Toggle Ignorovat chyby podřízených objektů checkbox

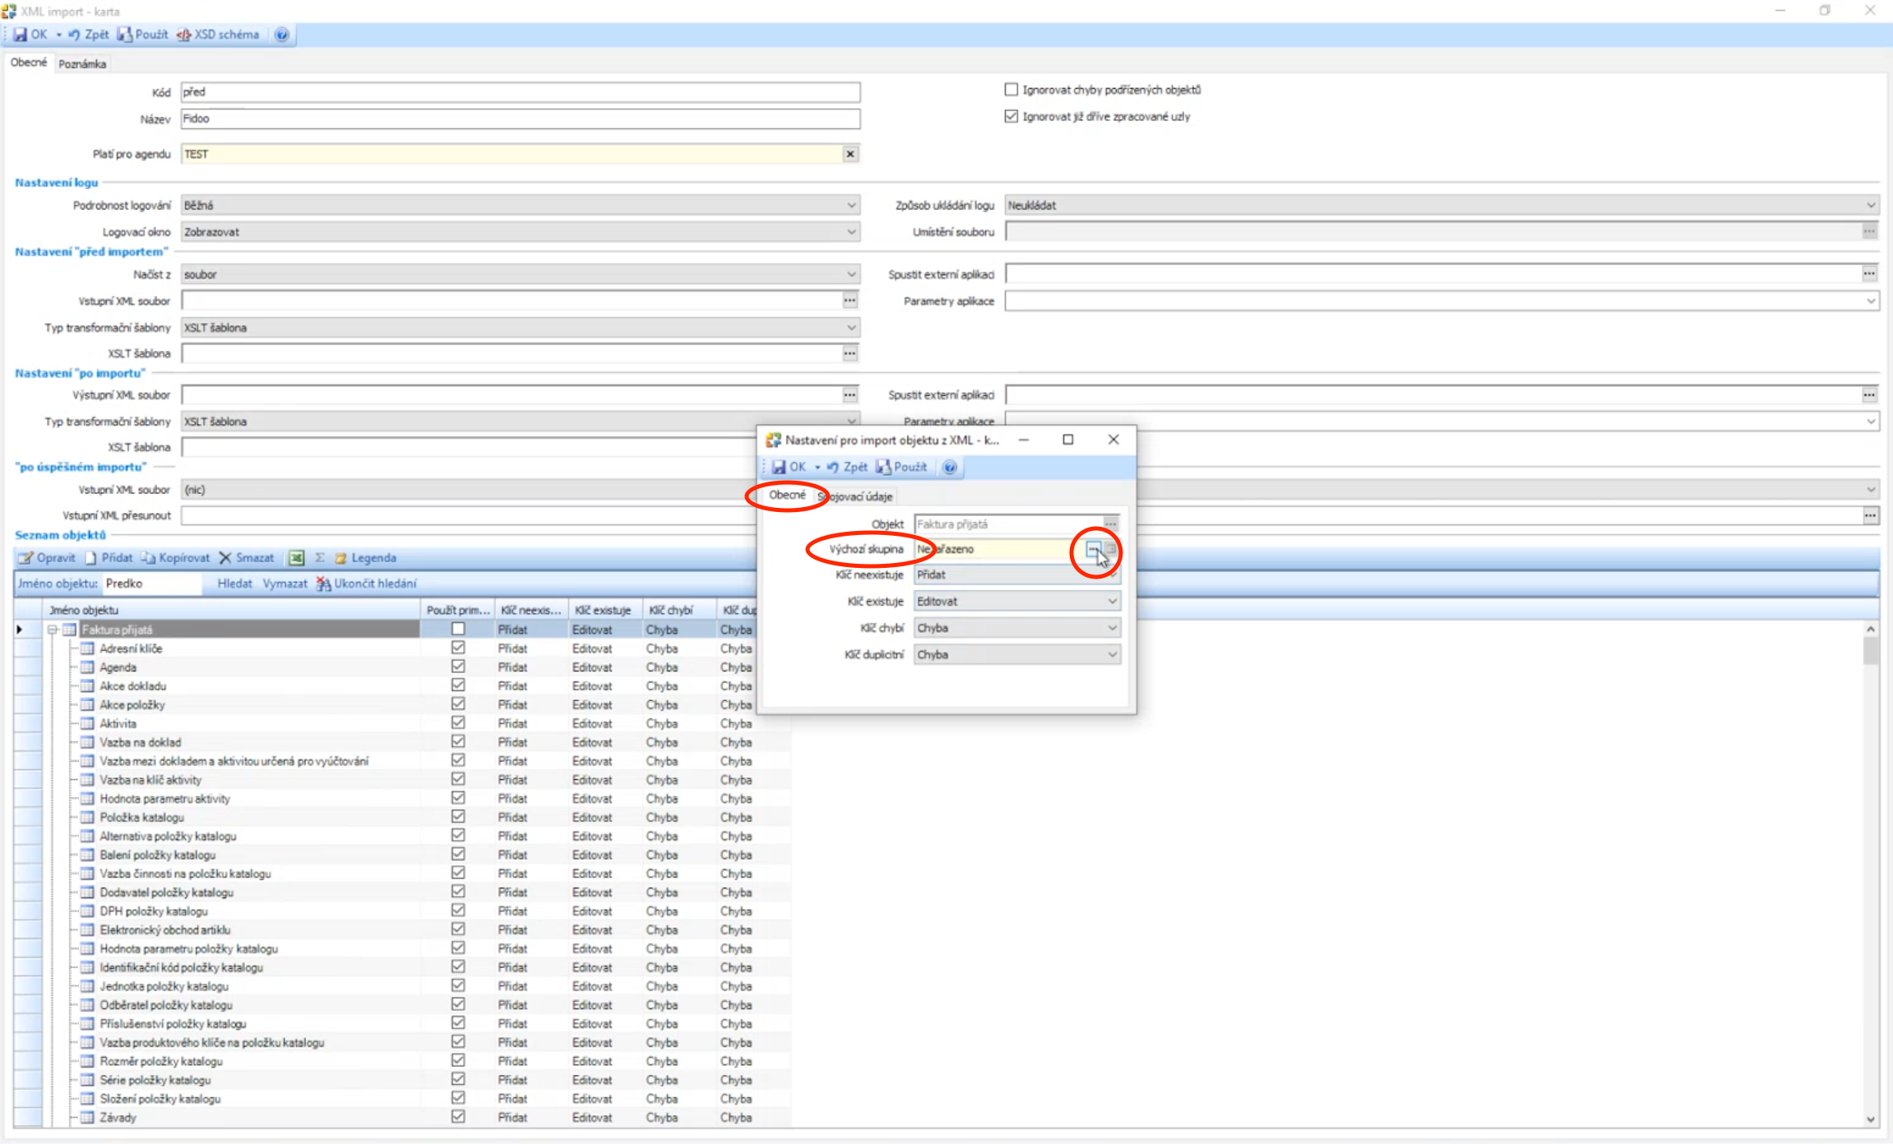(x=1011, y=90)
